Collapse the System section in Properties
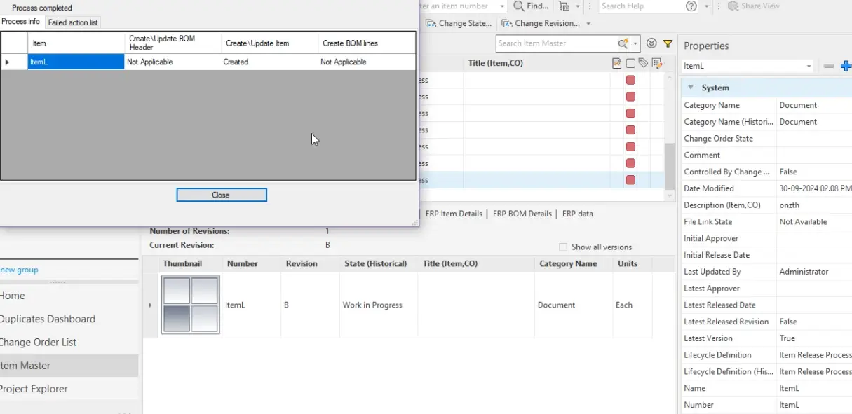This screenshot has height=414, width=852. tap(691, 88)
